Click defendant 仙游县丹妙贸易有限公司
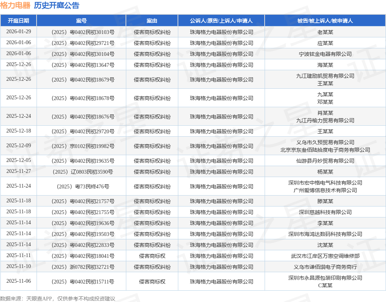The image size is (386, 302). point(325,161)
